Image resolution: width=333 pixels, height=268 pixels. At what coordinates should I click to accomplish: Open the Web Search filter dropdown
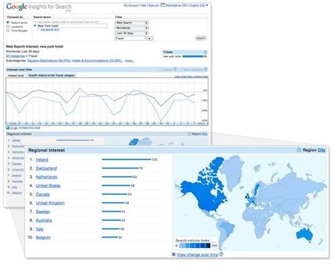coord(132,23)
